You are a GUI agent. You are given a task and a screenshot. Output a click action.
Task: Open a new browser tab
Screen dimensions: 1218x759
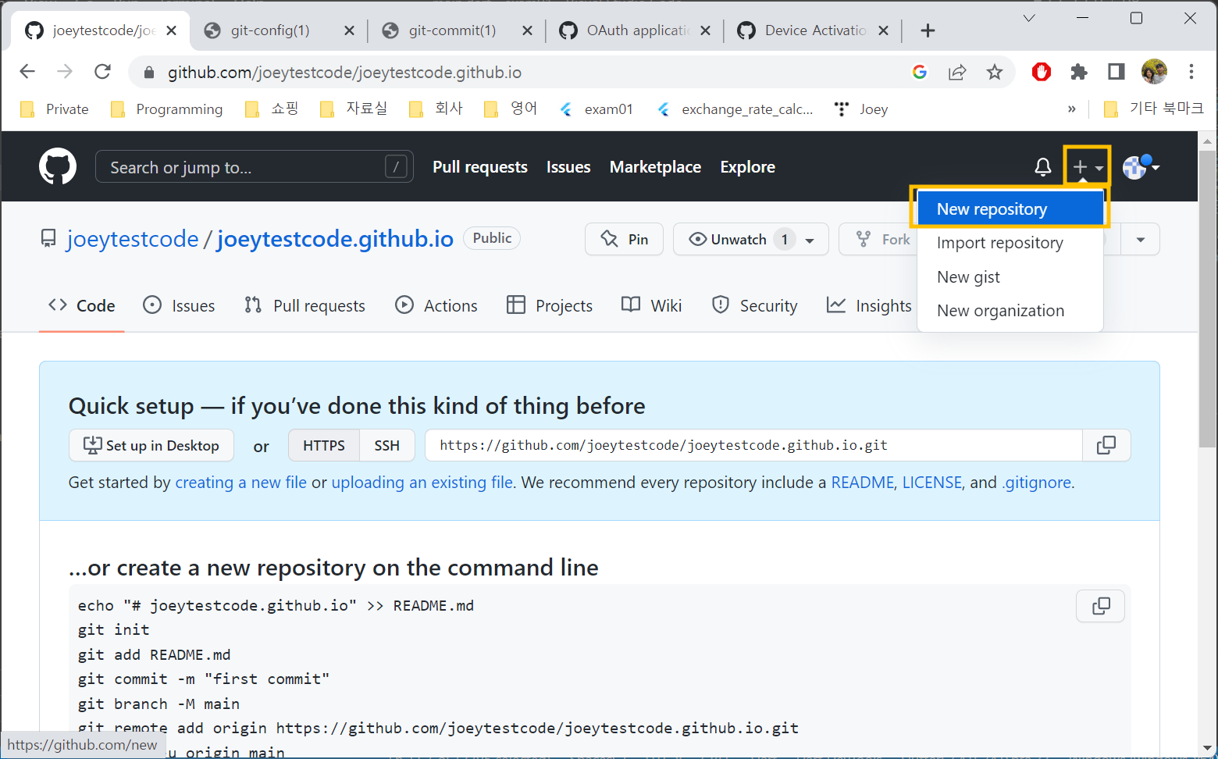pos(928,30)
